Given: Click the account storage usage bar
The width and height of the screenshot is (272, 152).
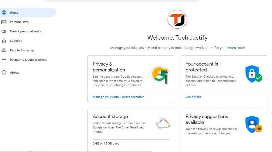Looking at the screenshot, I should coord(131,139).
